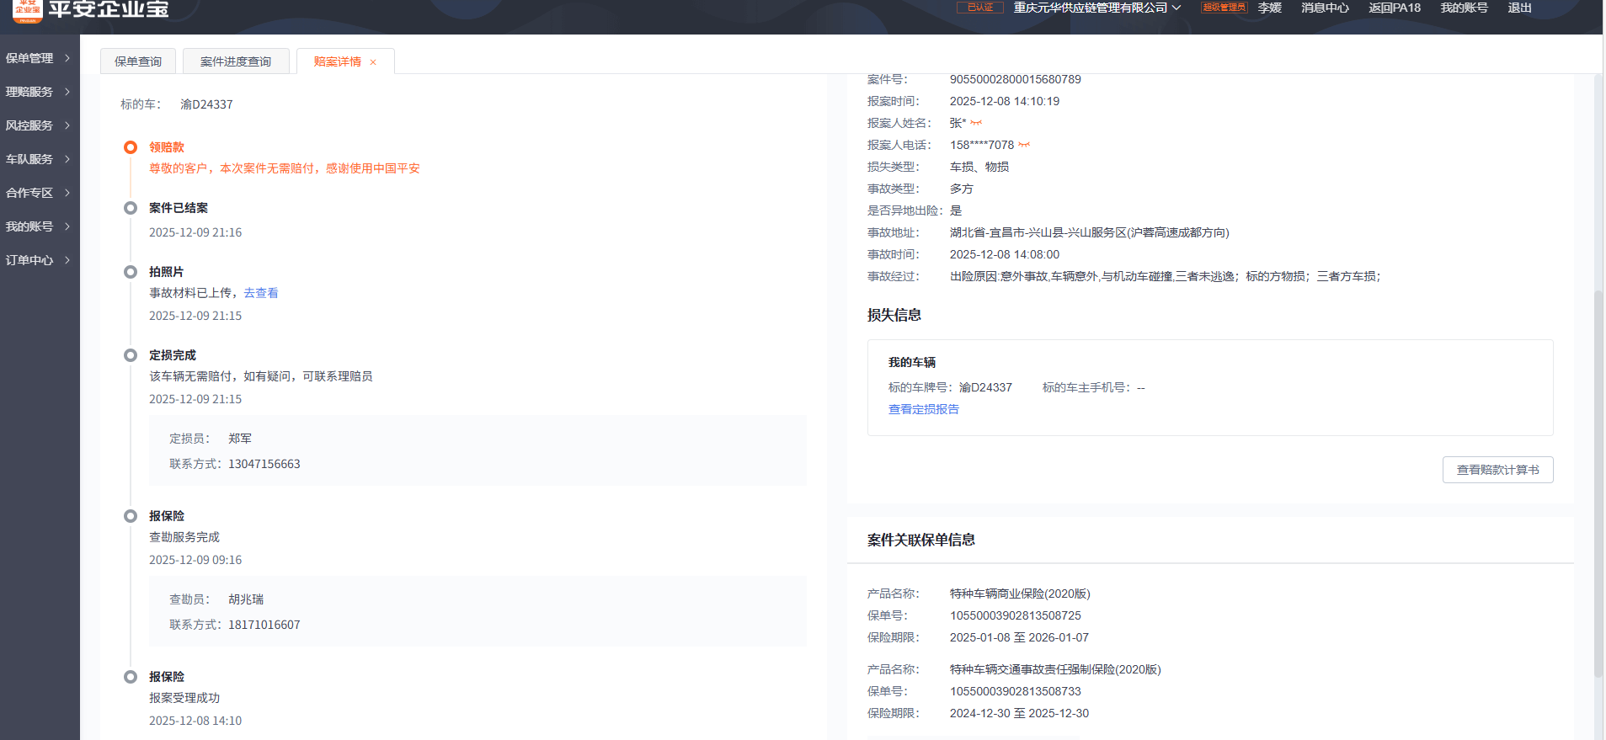Open 消息中心 in the top bar
Screen dimensions: 1606x740
[1325, 8]
